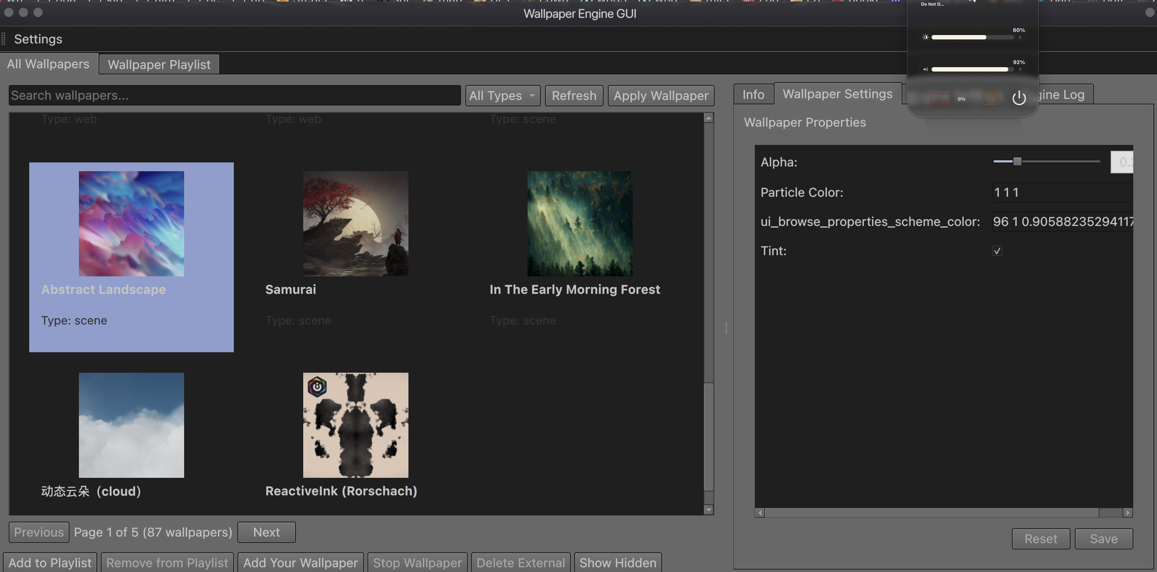Set the brightness slider at 60%
The height and width of the screenshot is (572, 1157).
click(973, 37)
